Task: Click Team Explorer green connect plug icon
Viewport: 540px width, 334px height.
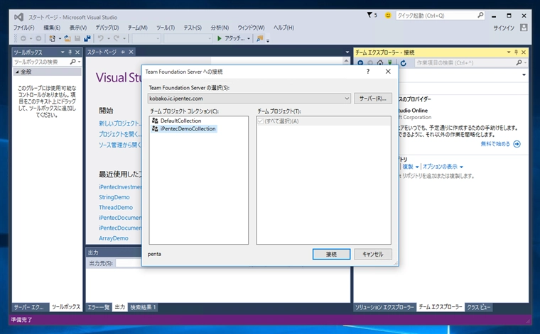Action: click(x=390, y=63)
